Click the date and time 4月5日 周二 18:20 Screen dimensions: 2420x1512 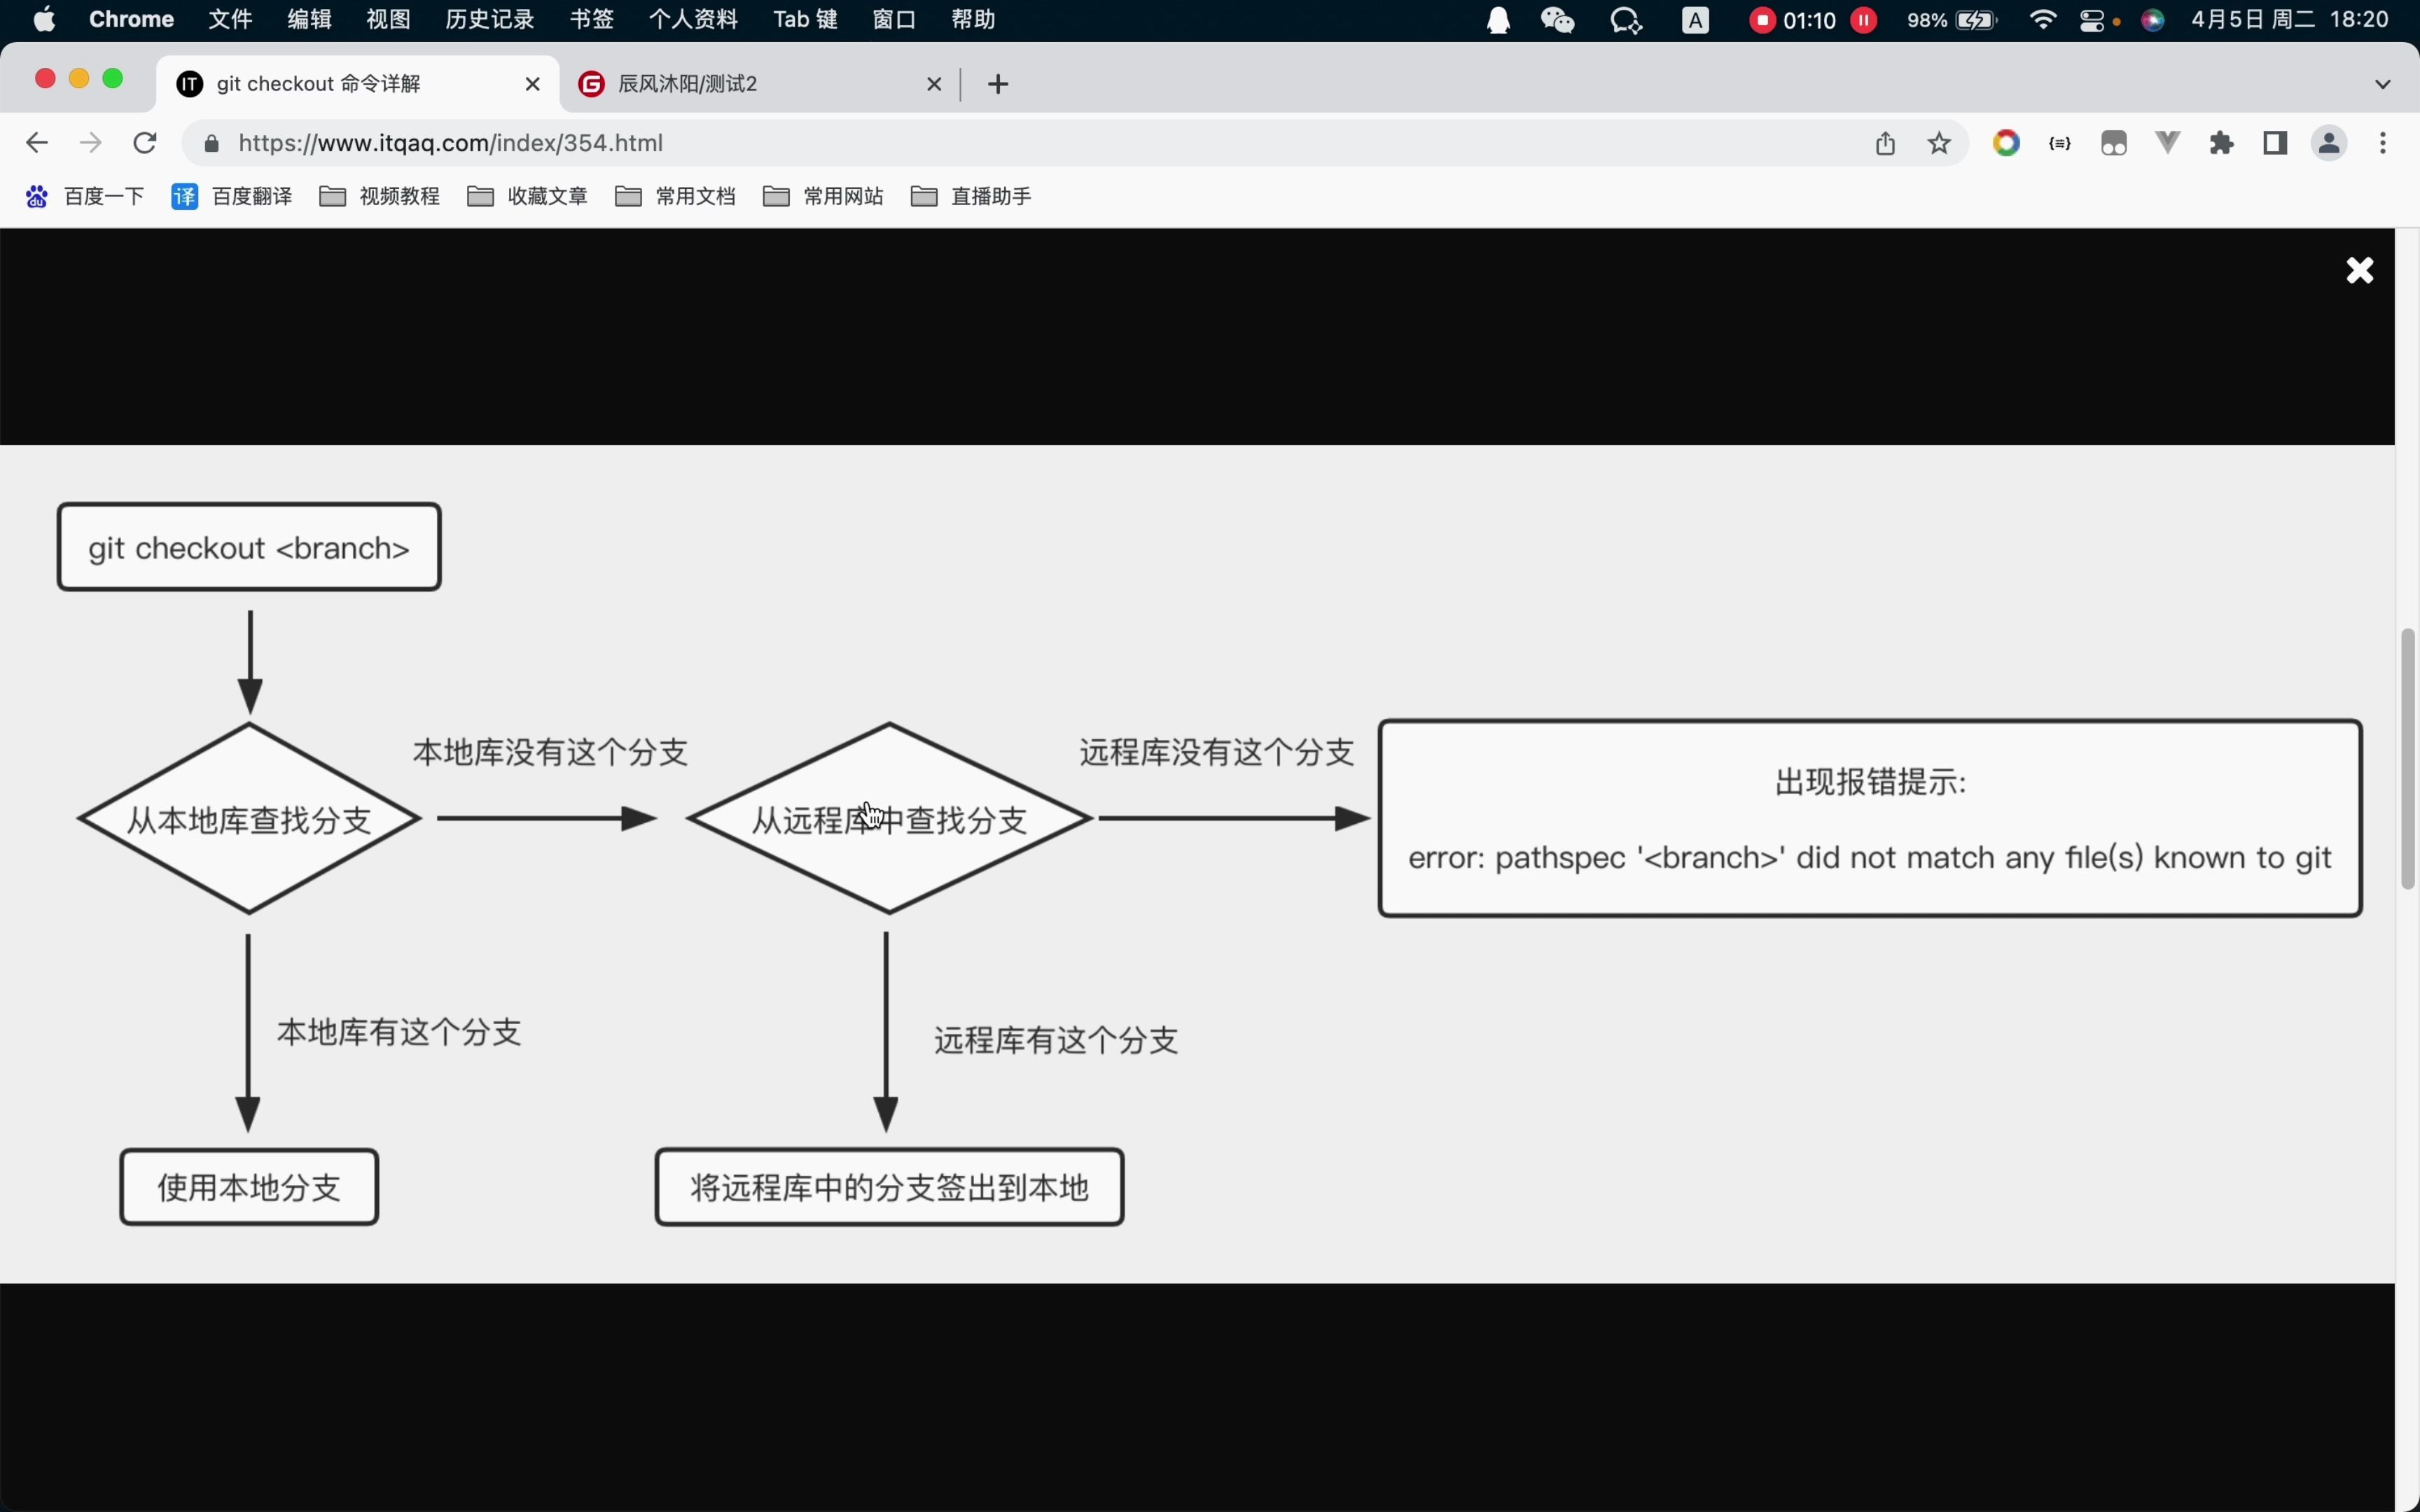click(2290, 20)
